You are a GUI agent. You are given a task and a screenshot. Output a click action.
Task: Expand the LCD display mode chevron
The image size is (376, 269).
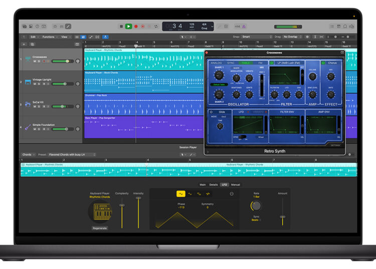[x=212, y=27]
